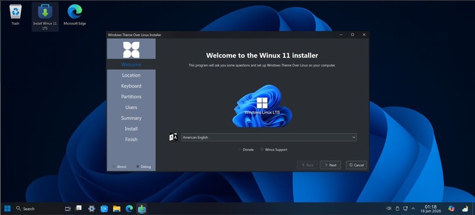Go to the Partitions step

pos(131,97)
